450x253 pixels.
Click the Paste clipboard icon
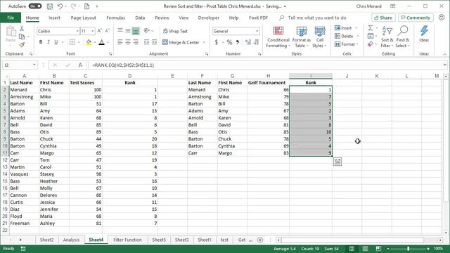pos(11,32)
